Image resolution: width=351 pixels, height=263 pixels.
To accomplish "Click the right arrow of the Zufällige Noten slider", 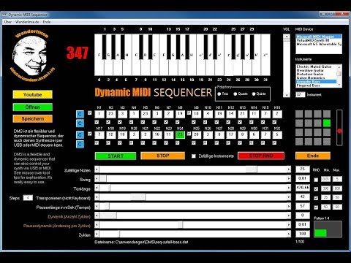I will coord(289,169).
